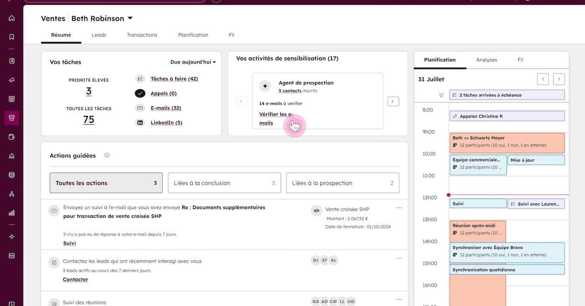Open more options for Suivi des réunions action
The height and width of the screenshot is (306, 585).
pyautogui.click(x=399, y=299)
